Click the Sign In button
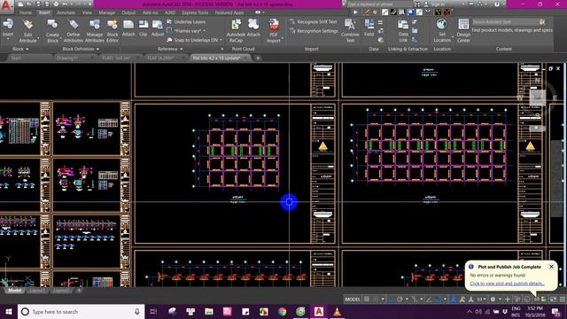The image size is (567, 319). [x=435, y=4]
